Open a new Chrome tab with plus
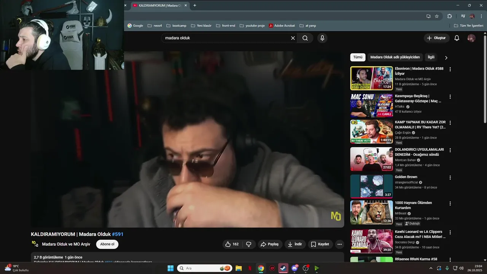Image resolution: width=487 pixels, height=274 pixels. [195, 5]
